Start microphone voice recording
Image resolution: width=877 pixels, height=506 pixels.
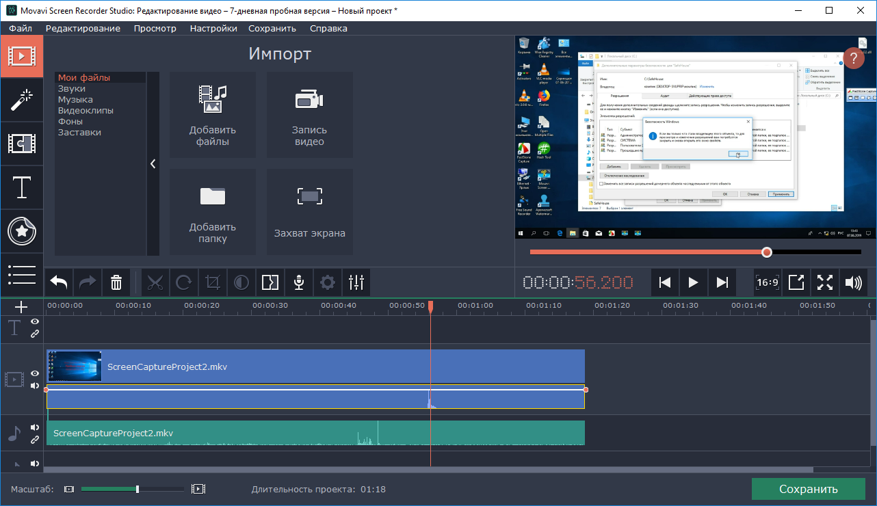pyautogui.click(x=299, y=282)
